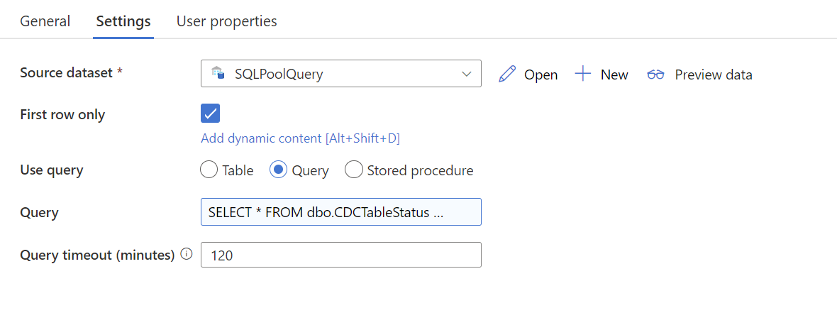Click the Query timeout field showing 120
The width and height of the screenshot is (837, 325).
(341, 255)
